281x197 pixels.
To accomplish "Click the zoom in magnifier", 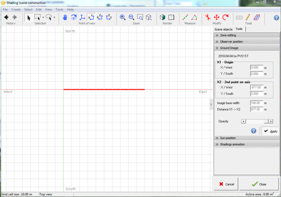I will [123, 17].
